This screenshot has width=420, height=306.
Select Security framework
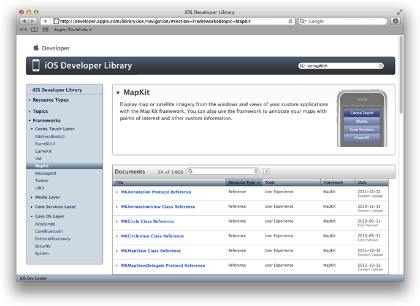point(42,246)
